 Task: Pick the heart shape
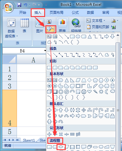click(89, 91)
